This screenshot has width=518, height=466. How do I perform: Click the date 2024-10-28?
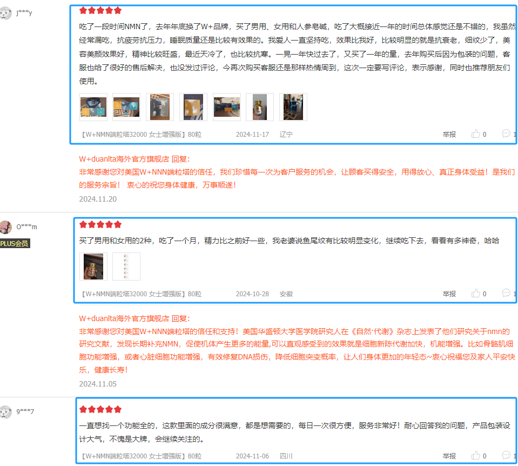click(x=252, y=294)
